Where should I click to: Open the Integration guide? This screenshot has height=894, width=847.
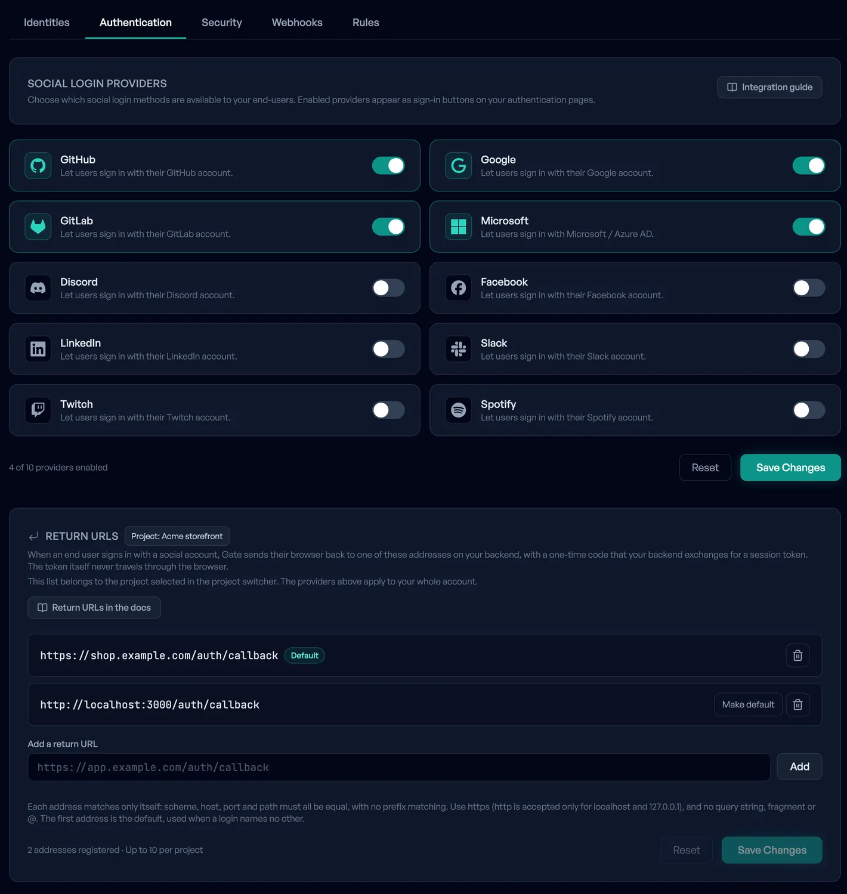769,87
